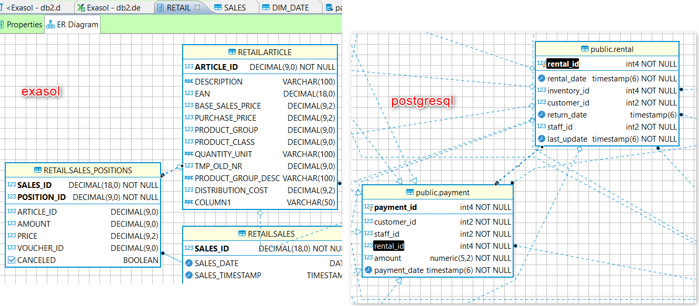Image resolution: width=699 pixels, height=306 pixels.
Task: Click the table icon on RETAIL.SALES_POSITIONS header
Action: (x=37, y=170)
